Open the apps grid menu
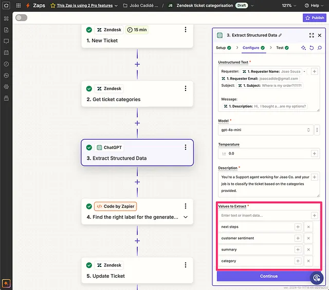 tap(19, 6)
